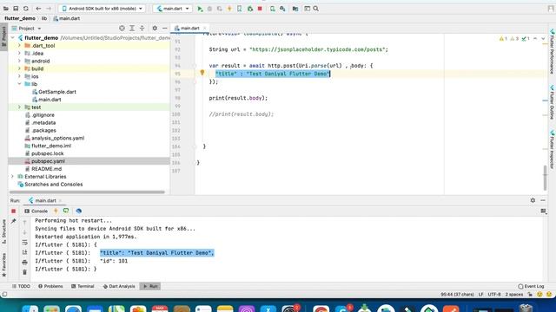556x312 pixels.
Task: Select README.md in project tree
Action: pos(46,169)
